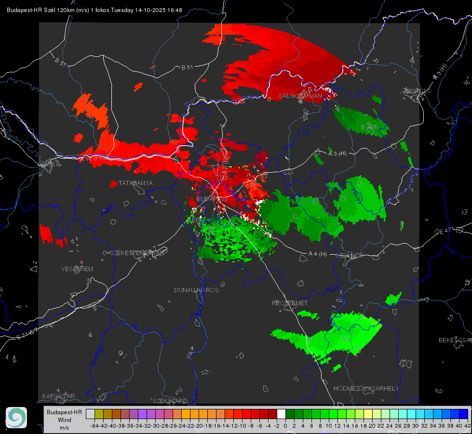Image resolution: width=472 pixels, height=434 pixels.
Task: Click the TATABANYA city label
Action: pyautogui.click(x=135, y=183)
